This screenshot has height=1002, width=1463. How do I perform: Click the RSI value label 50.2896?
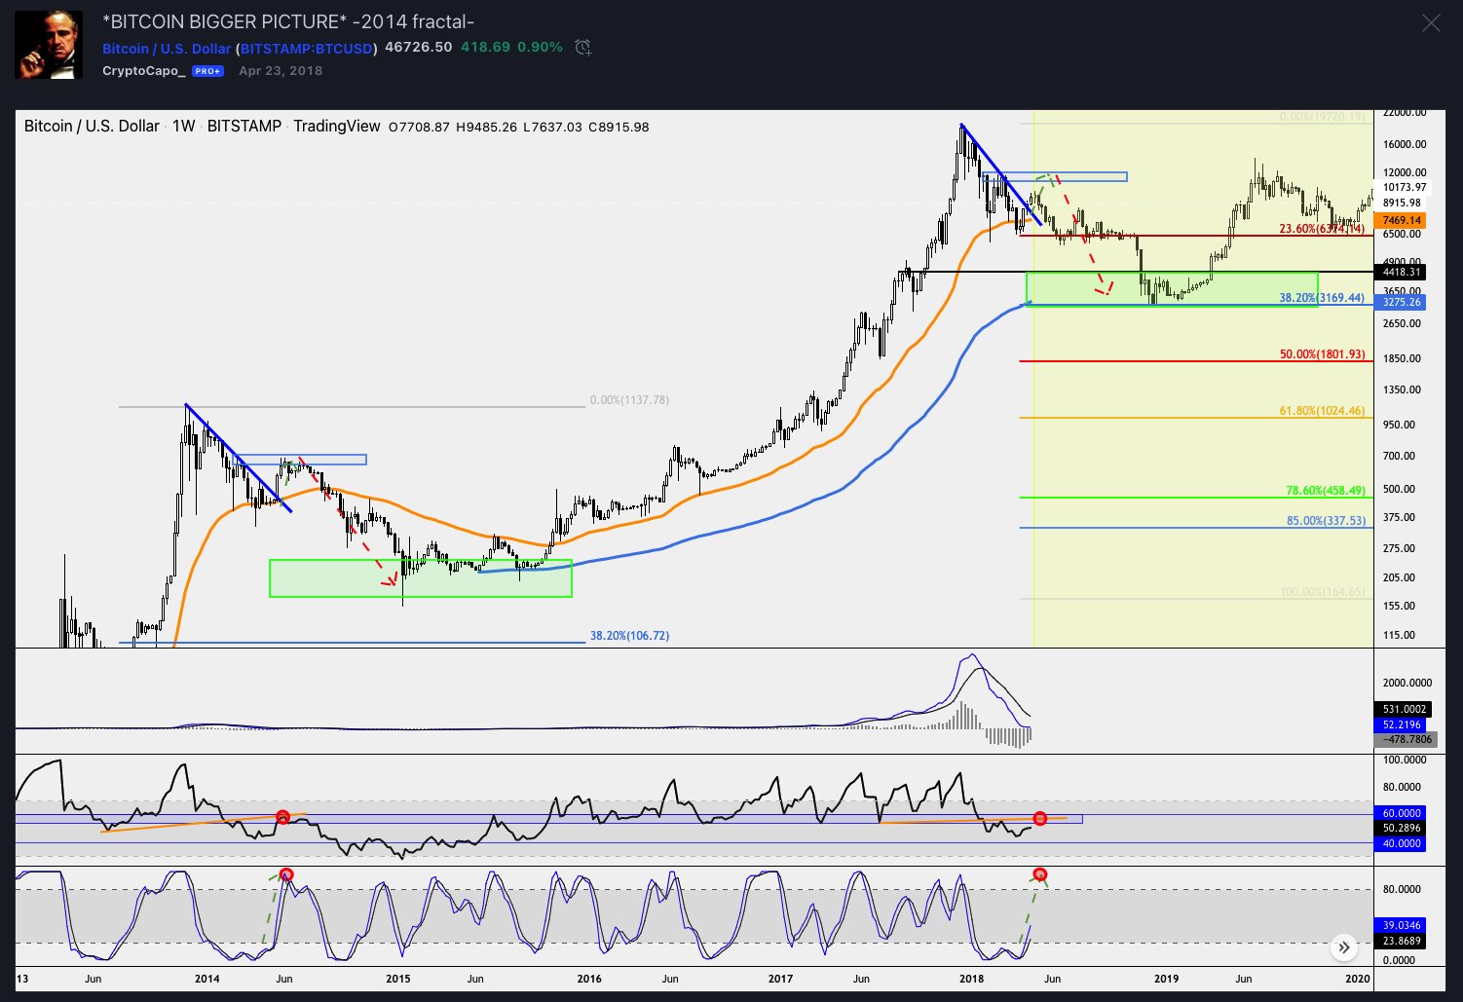1401,828
